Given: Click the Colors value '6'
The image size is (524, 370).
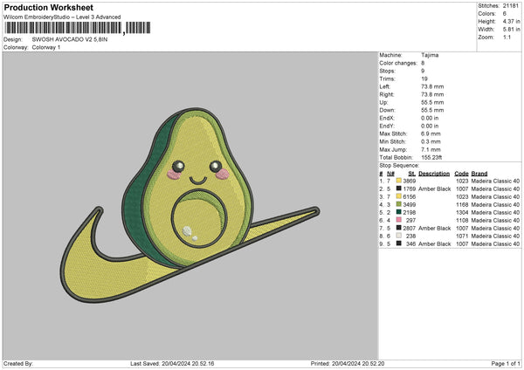Looking at the screenshot, I should point(504,14).
